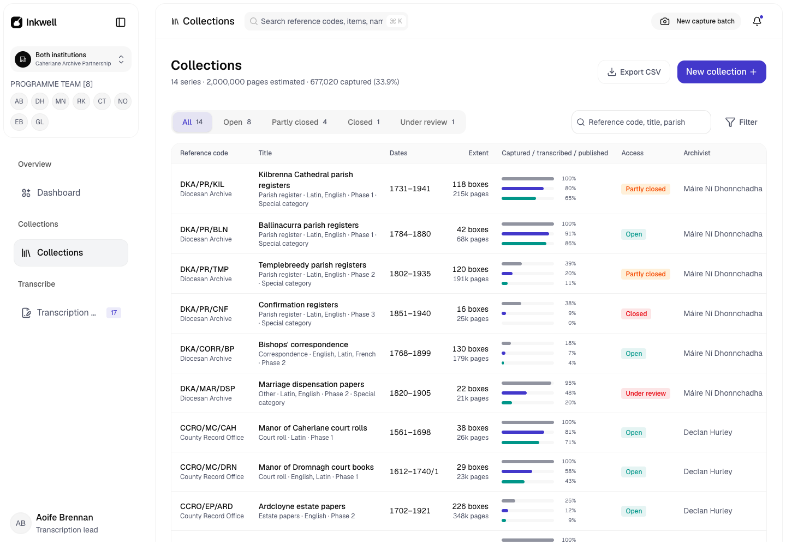Image resolution: width=786 pixels, height=545 pixels.
Task: Click the Closed status badge for Confirmation registers
Action: tap(636, 314)
